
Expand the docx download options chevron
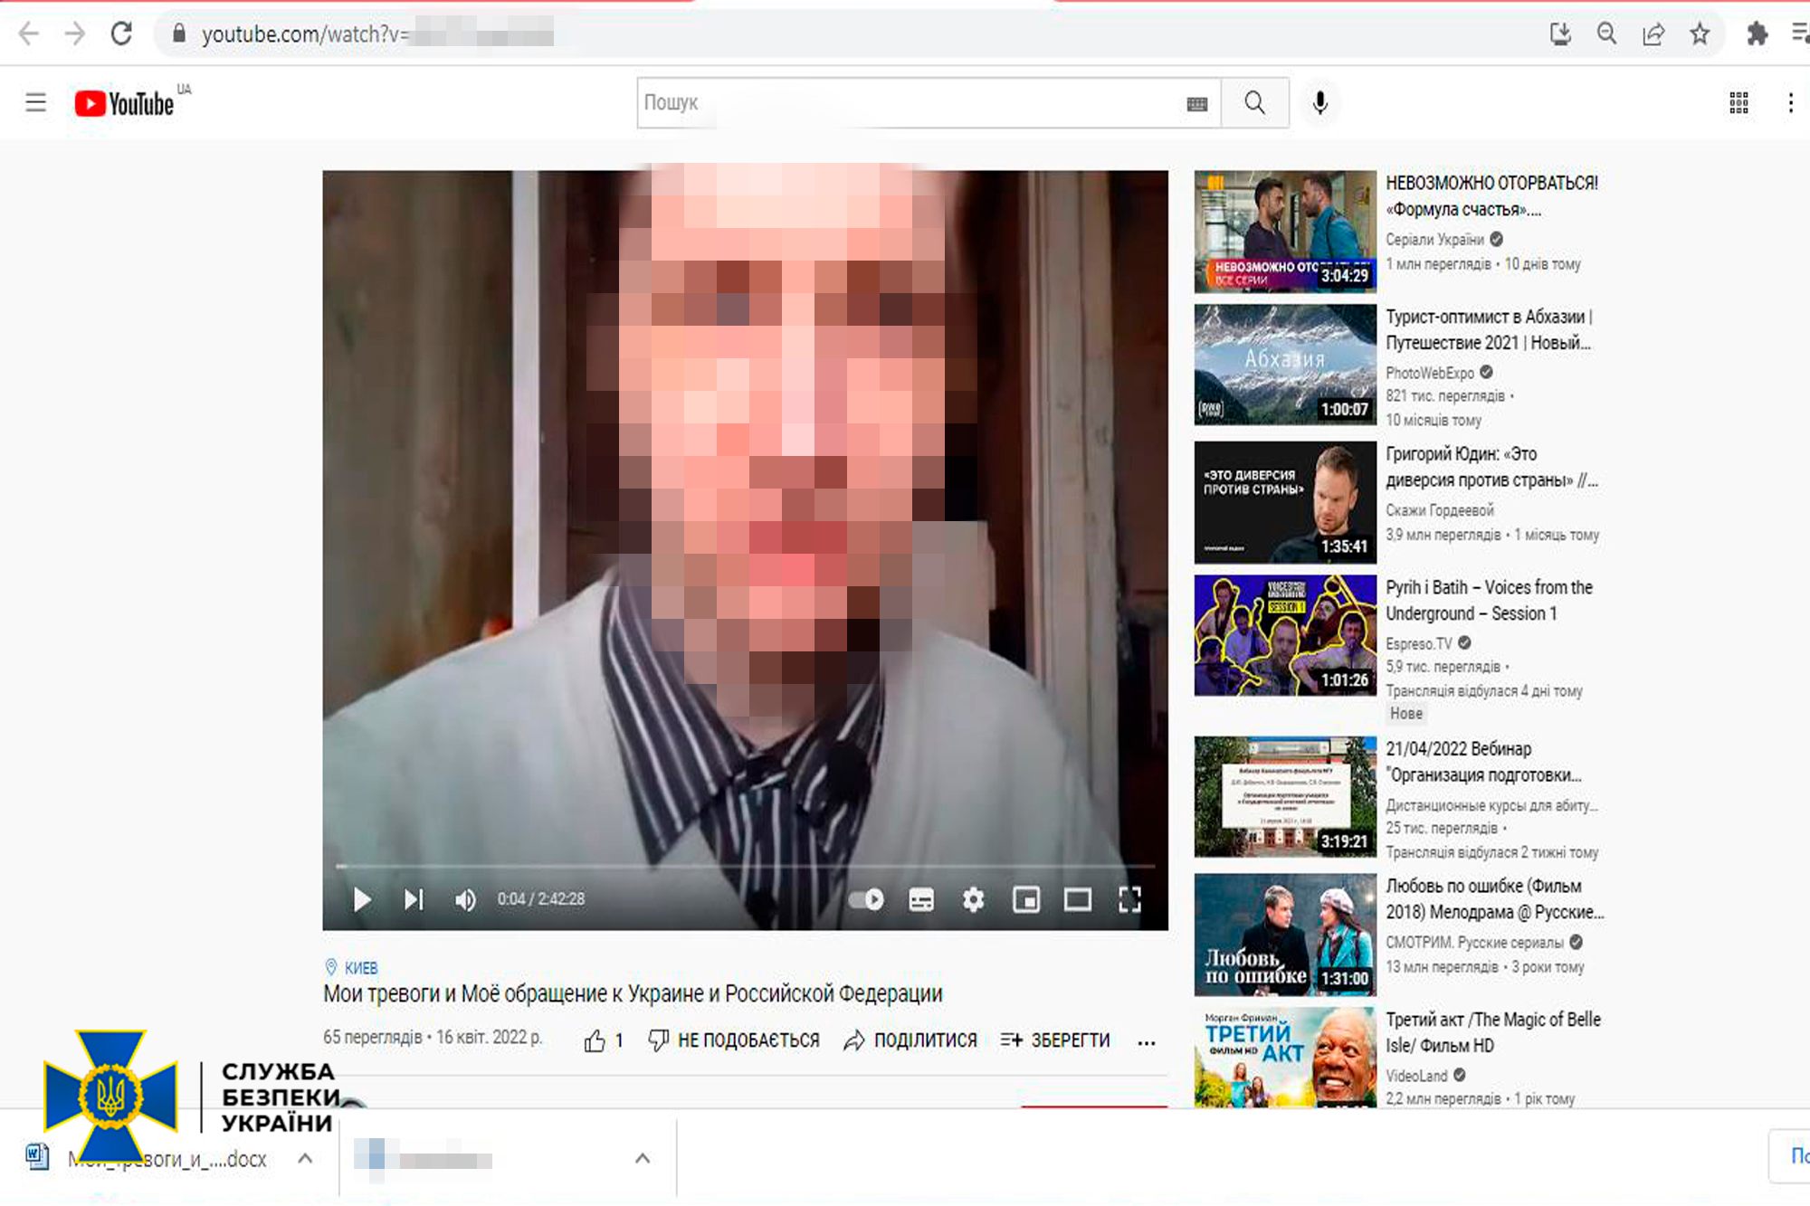click(x=305, y=1158)
